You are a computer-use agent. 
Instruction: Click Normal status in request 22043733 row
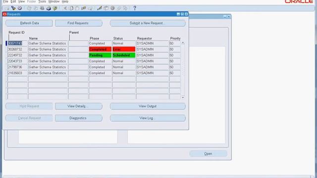click(124, 61)
